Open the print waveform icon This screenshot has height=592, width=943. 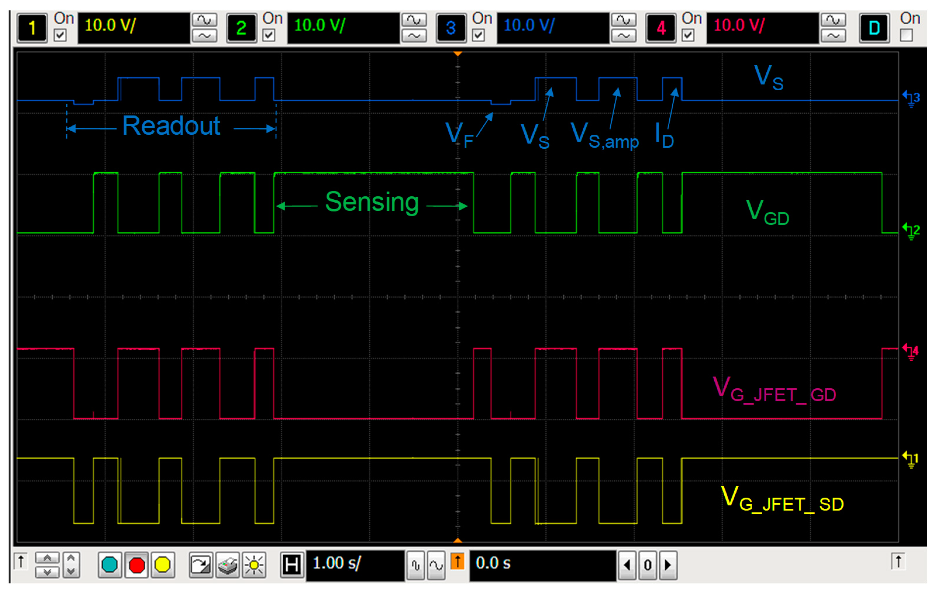(228, 564)
